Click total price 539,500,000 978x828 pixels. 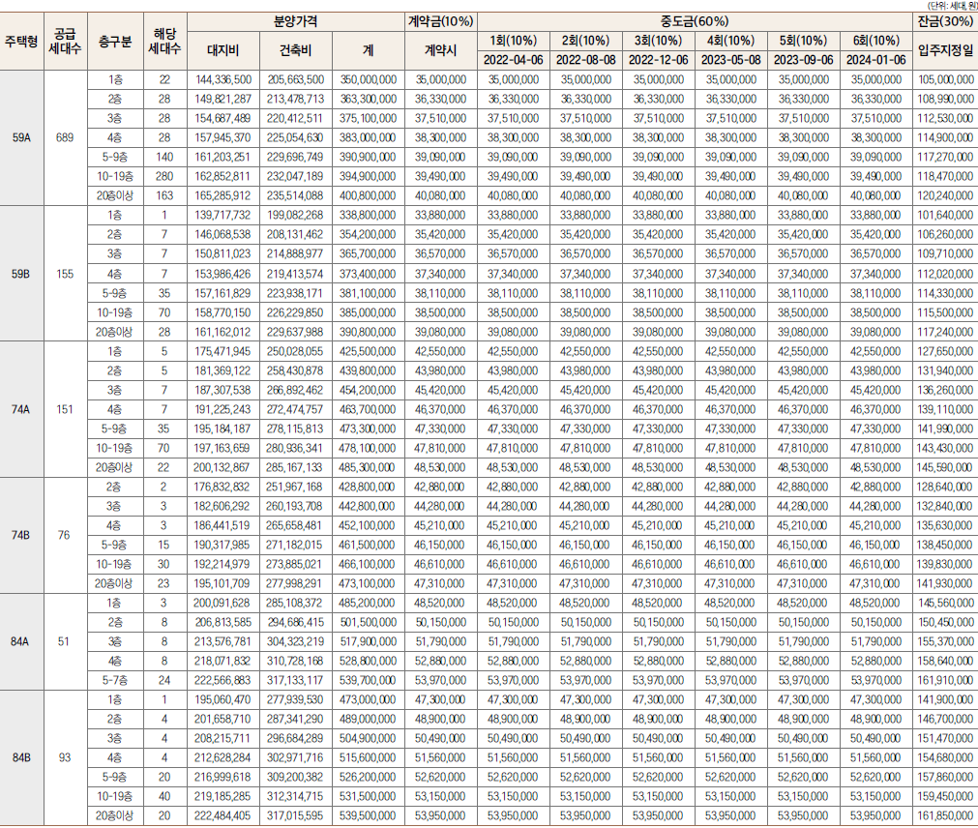(x=368, y=815)
